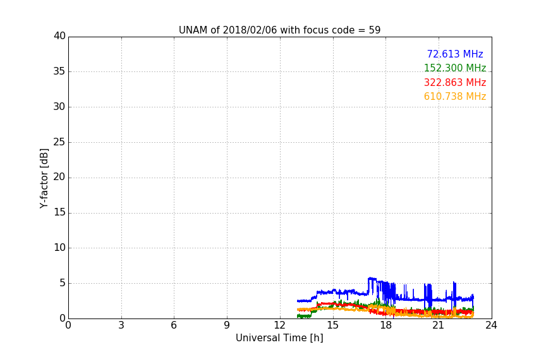The width and height of the screenshot is (546, 364).
Task: Click the y-axis tick label 35
Action: pyautogui.click(x=59, y=71)
